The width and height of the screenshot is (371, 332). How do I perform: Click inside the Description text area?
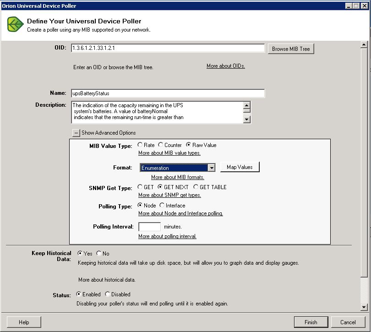(x=158, y=112)
